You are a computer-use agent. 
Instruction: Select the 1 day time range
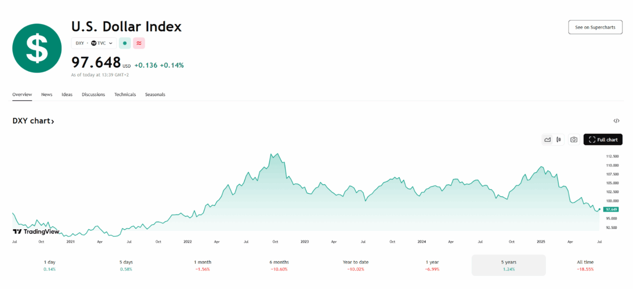[x=50, y=265]
